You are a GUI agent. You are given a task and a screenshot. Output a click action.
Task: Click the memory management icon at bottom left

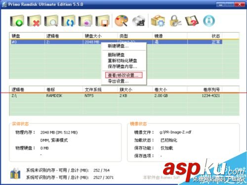pyautogui.click(x=15, y=174)
